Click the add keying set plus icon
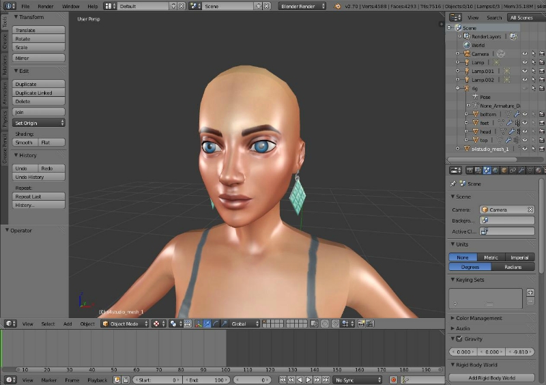 (x=530, y=292)
